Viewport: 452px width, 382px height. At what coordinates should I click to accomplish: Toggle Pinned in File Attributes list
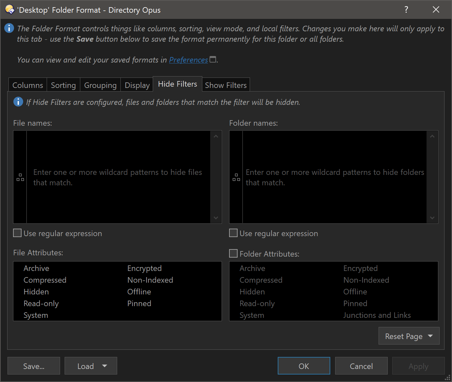(139, 304)
